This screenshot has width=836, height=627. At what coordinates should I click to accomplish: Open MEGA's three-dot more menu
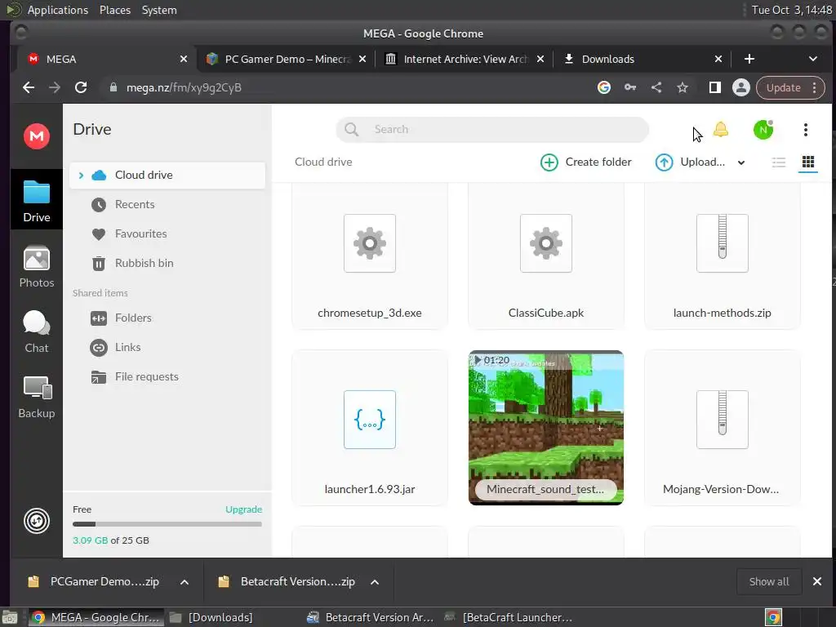pos(805,130)
